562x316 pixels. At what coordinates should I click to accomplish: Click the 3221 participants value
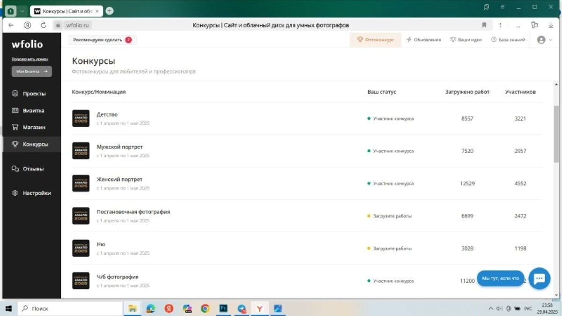coord(520,119)
